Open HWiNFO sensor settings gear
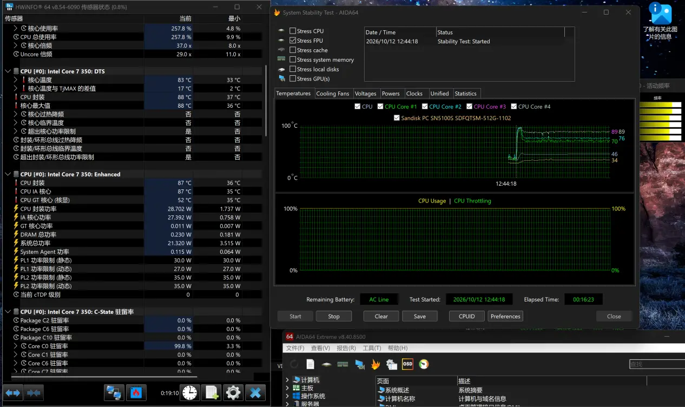The image size is (685, 407). 233,392
